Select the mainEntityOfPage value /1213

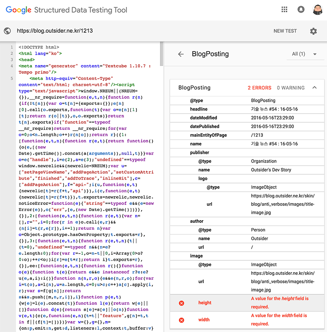257,135
